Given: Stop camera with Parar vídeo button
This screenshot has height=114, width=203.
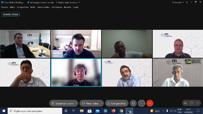Looking at the screenshot, I should pyautogui.click(x=90, y=103).
